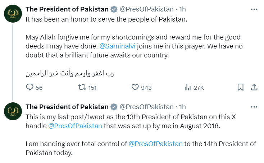Click the first tweet's @PresOfPakistan handle
264x163 pixels.
click(146, 8)
